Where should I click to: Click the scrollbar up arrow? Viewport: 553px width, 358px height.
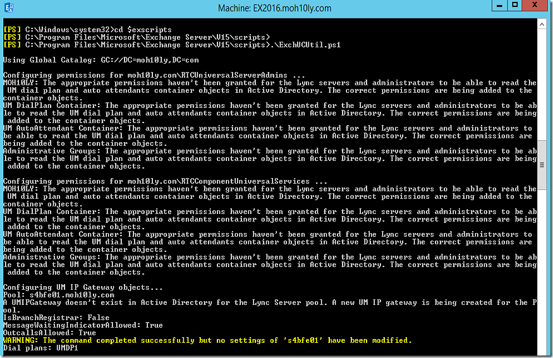pos(542,25)
